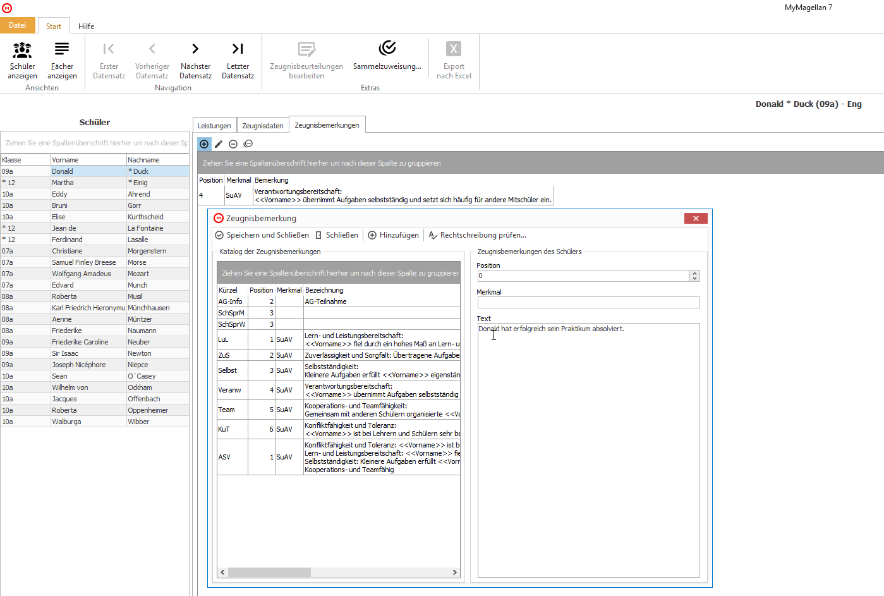This screenshot has height=596, width=884.
Task: Click Speichern und Schließen in dialog
Action: [x=262, y=235]
